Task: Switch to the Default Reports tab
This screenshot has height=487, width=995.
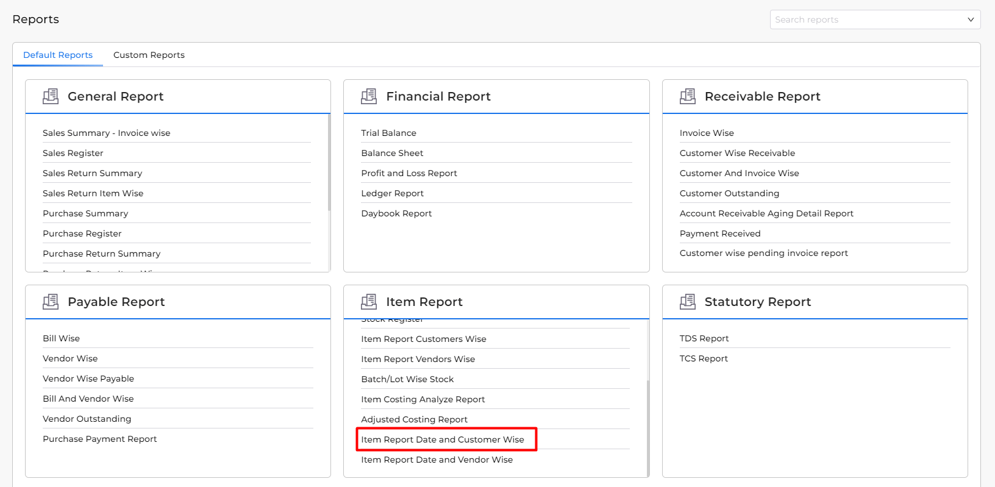Action: pyautogui.click(x=58, y=55)
